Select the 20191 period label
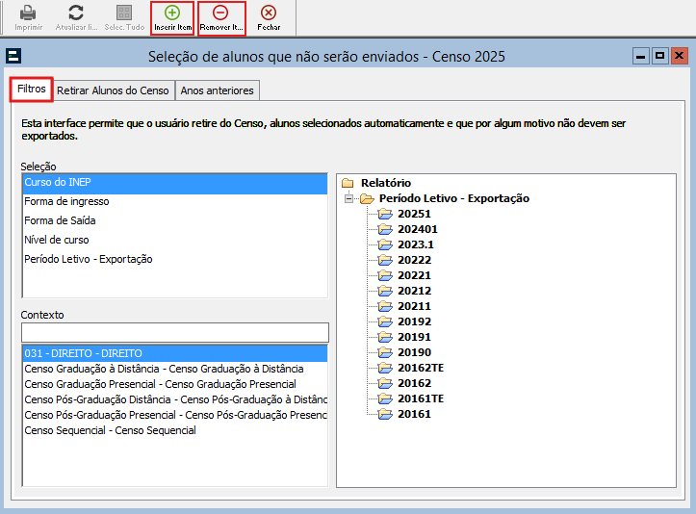 pyautogui.click(x=414, y=337)
